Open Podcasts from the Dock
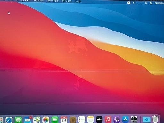Image resolution: width=164 pixels, height=123 pixels. (117, 119)
